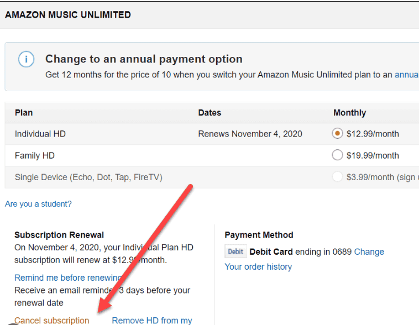Click the info icon in the annual payment banner

[26, 60]
